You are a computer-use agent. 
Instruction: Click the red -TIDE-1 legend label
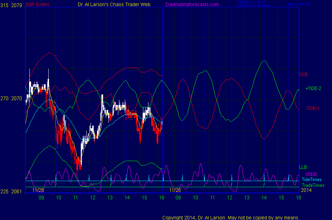[x=312, y=109]
